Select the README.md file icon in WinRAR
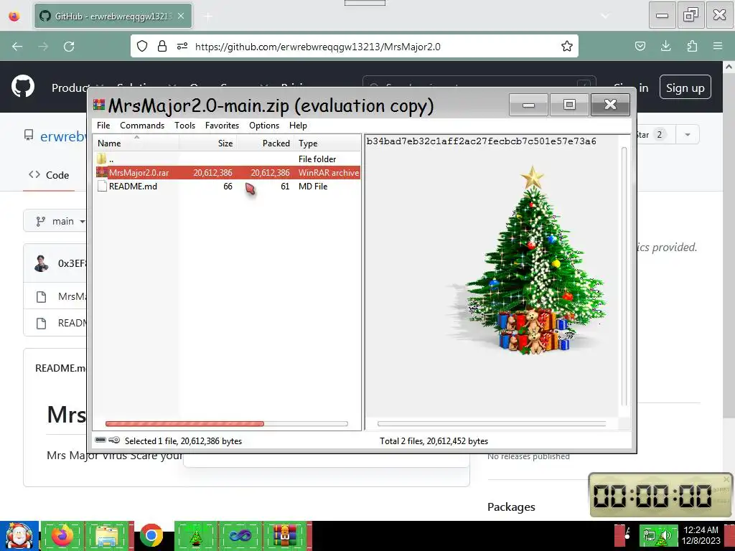Image resolution: width=735 pixels, height=551 pixels. pyautogui.click(x=102, y=186)
